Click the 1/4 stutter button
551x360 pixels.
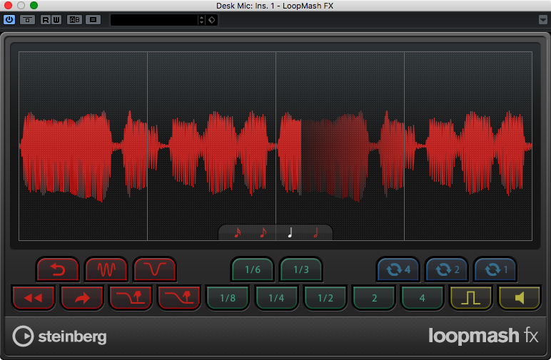point(276,298)
